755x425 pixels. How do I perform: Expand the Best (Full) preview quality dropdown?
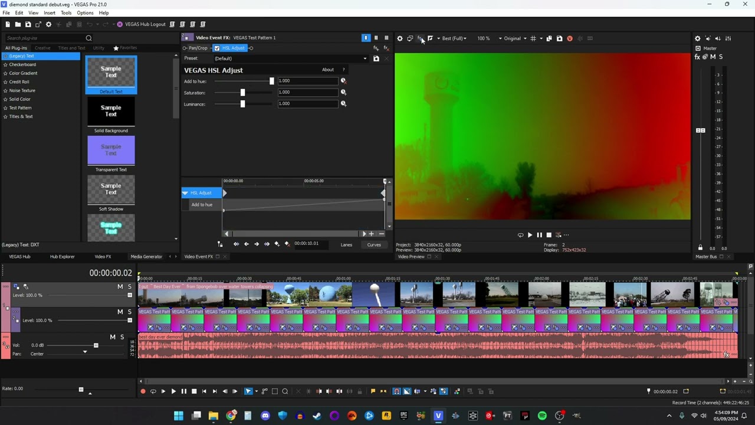pyautogui.click(x=454, y=38)
